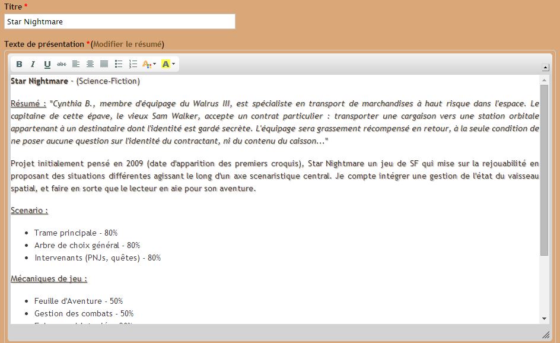Click the editor vertical scrollbar thumb

click(x=544, y=169)
